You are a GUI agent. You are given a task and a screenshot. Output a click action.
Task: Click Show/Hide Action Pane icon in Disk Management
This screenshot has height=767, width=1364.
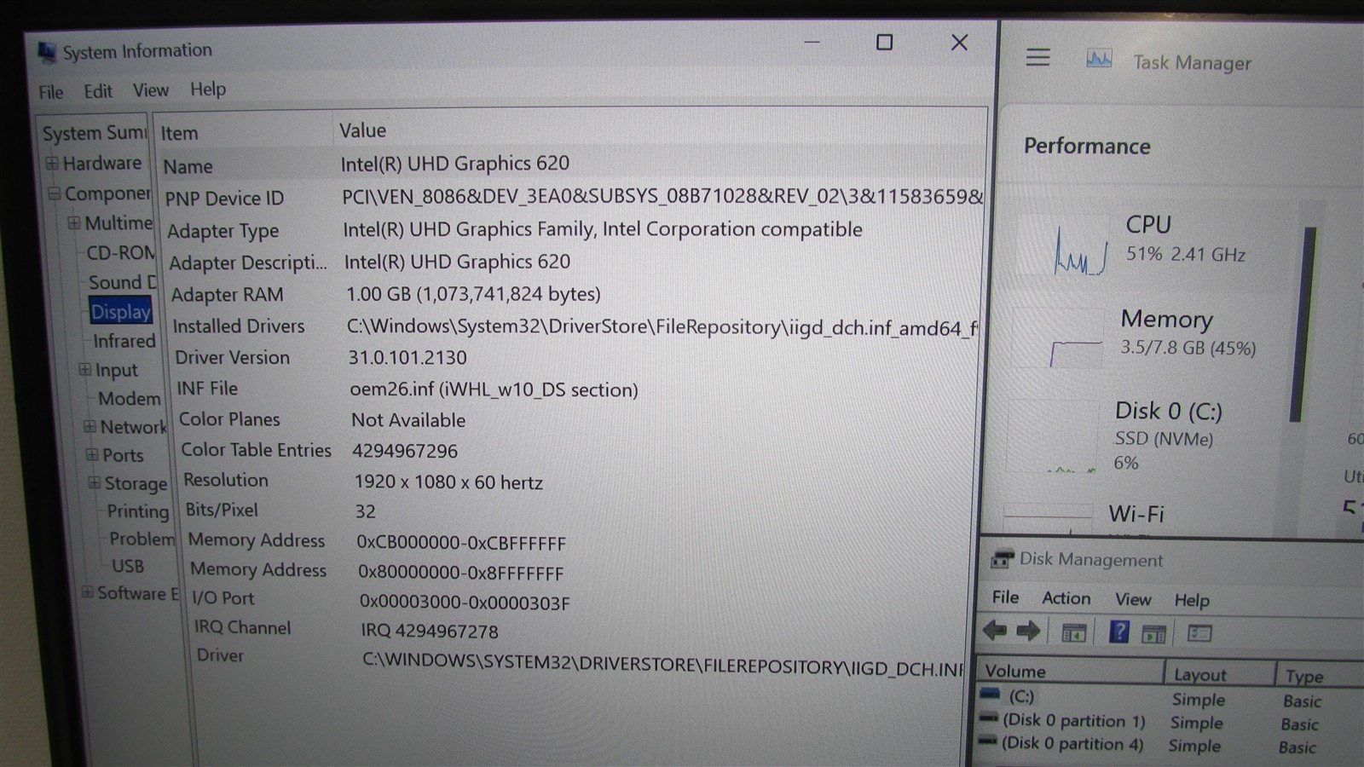(x=1153, y=634)
